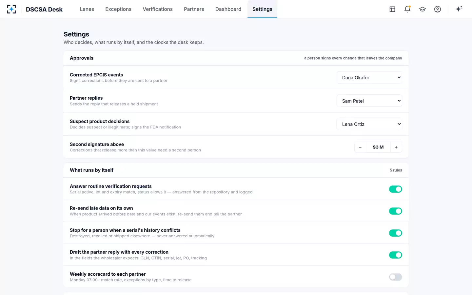The image size is (472, 295).
Task: Toggle Stop for a person on serial conflicts
Action: click(396, 233)
